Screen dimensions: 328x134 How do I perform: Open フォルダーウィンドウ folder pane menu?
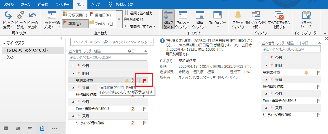click(183, 19)
